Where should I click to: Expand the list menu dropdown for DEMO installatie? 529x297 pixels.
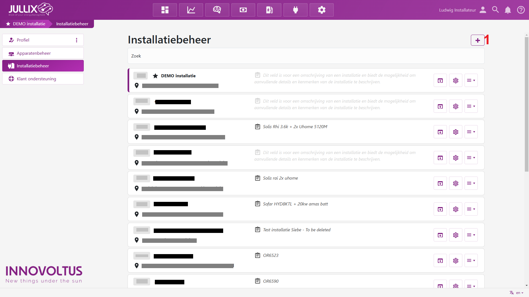click(471, 81)
